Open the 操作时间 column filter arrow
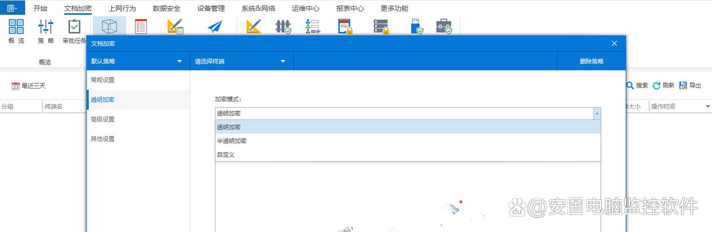This screenshot has height=232, width=712. [x=707, y=106]
